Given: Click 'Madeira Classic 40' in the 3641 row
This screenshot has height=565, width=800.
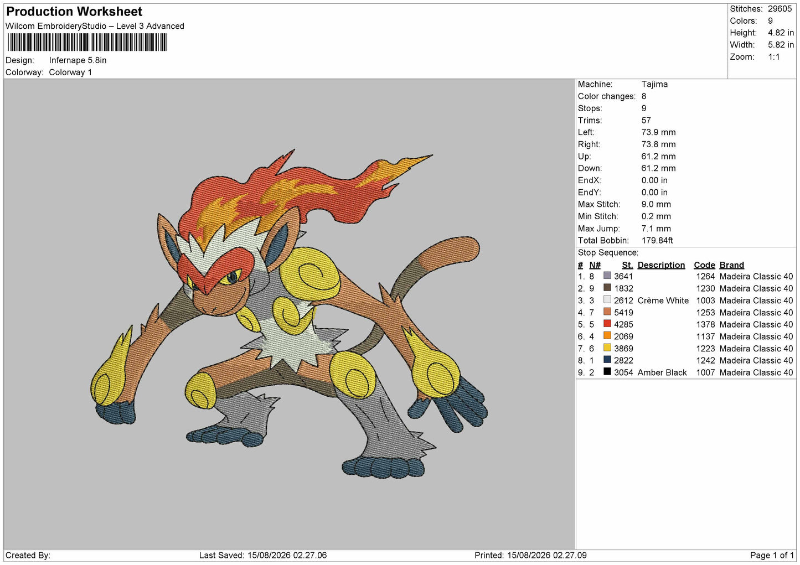Looking at the screenshot, I should tap(756, 276).
